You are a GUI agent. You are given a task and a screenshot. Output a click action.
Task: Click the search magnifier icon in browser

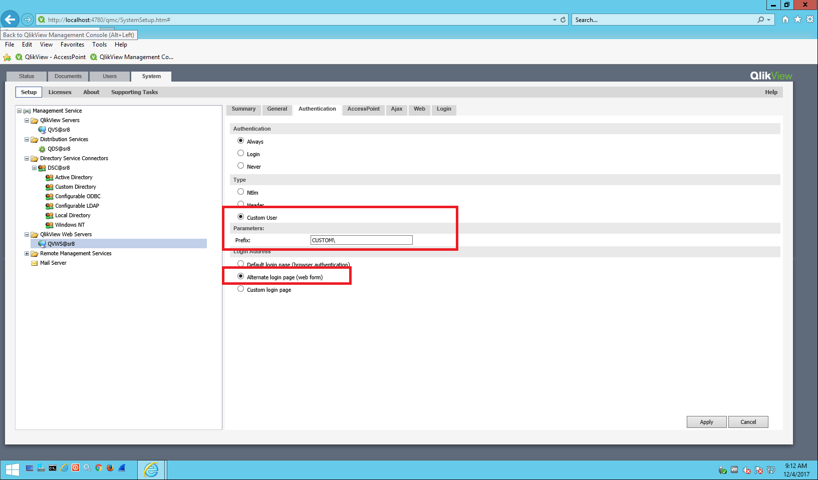(x=761, y=20)
